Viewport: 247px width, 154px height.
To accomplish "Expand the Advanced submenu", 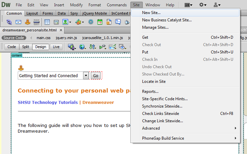I will click(190, 128).
